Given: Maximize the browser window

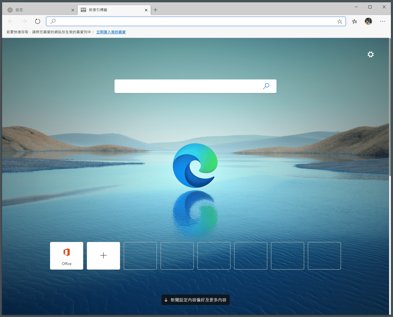Looking at the screenshot, I should point(370,7).
